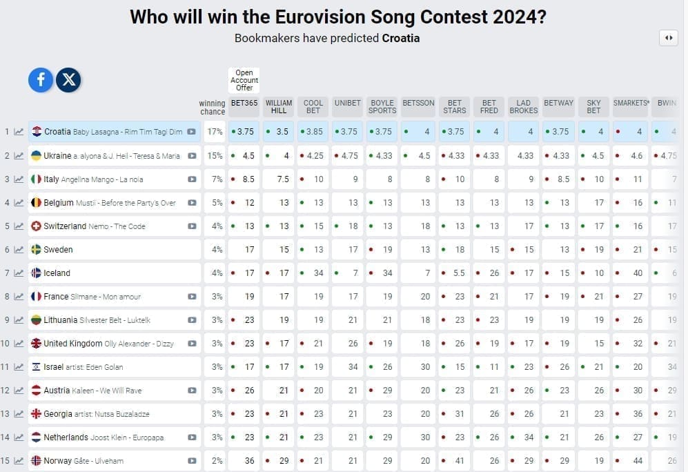Play Belgium's 'Before the Party's Over' video
688x472 pixels.
click(x=193, y=202)
